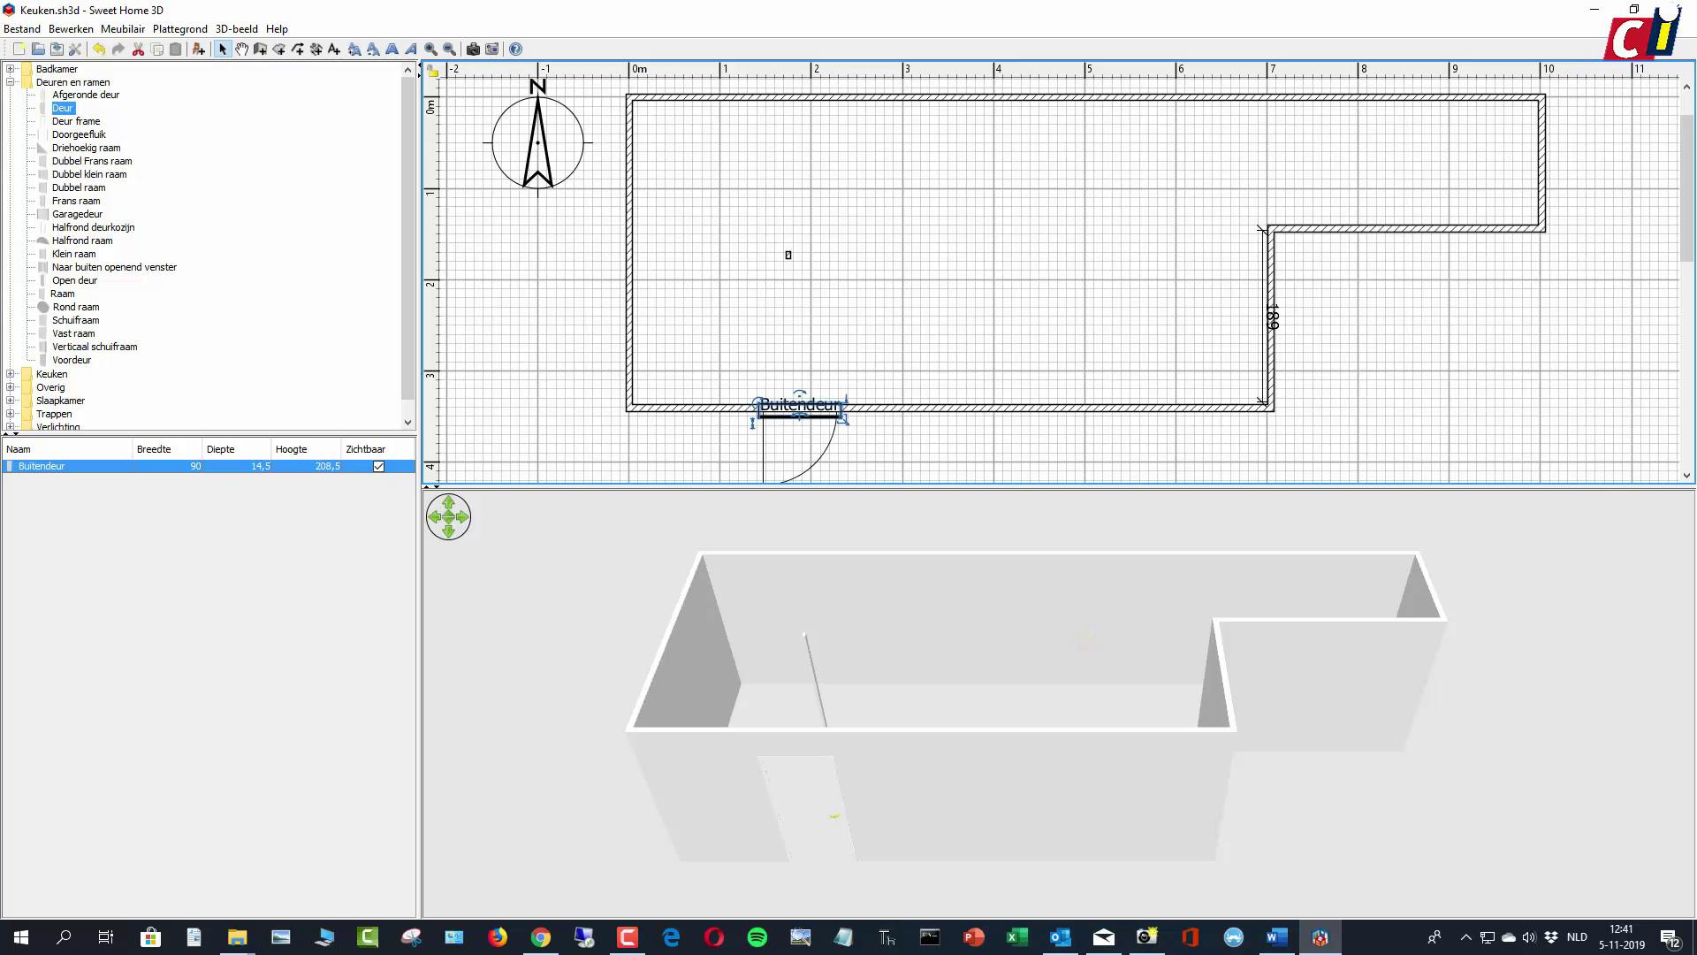
Task: Undo the last action
Action: [99, 49]
